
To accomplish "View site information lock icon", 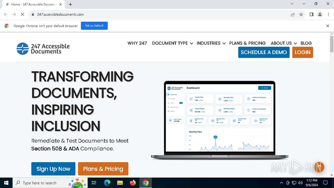I will [x=33, y=14].
